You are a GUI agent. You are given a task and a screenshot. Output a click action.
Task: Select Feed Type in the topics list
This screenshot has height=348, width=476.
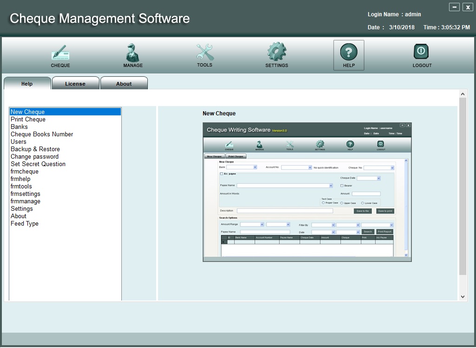(25, 224)
